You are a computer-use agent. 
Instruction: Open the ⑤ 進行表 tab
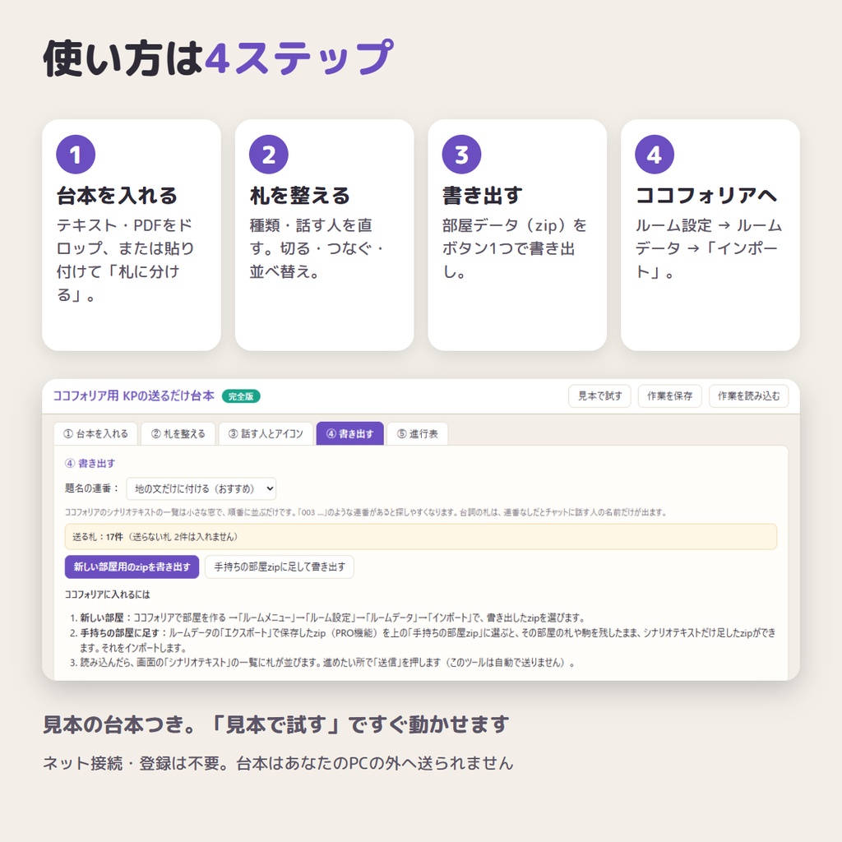pos(417,434)
